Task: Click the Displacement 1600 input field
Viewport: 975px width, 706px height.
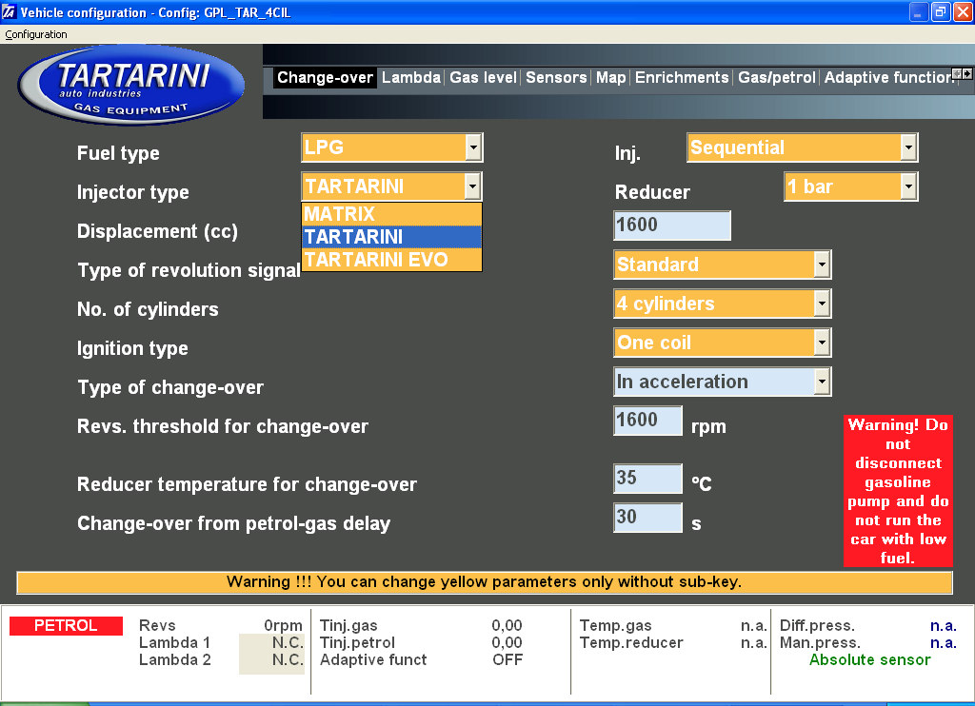Action: coord(671,225)
